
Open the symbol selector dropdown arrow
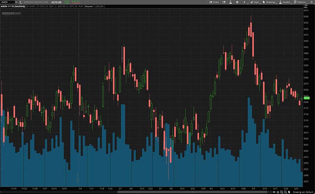[x=16, y=2]
